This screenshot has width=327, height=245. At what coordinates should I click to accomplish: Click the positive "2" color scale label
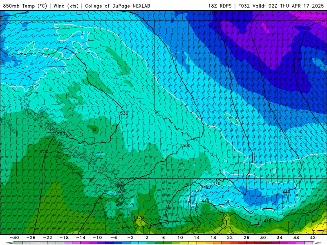(147, 238)
